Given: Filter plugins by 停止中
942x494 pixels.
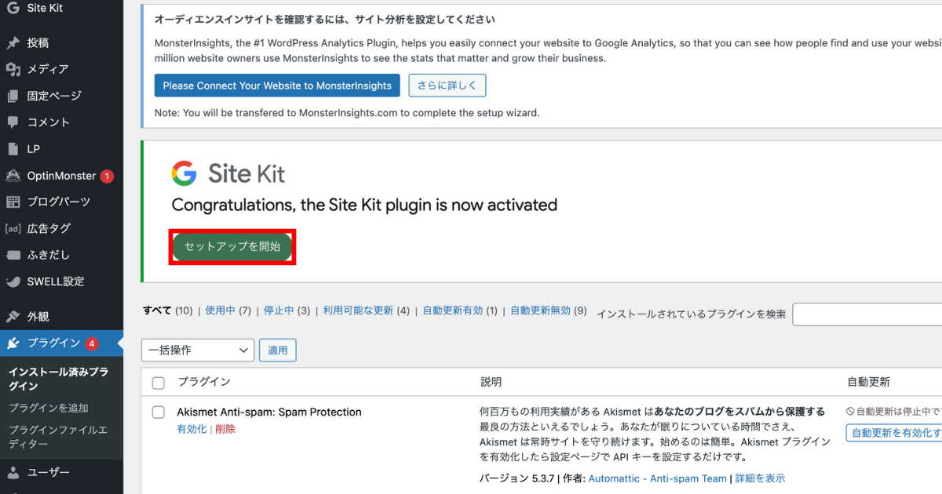Looking at the screenshot, I should [279, 311].
